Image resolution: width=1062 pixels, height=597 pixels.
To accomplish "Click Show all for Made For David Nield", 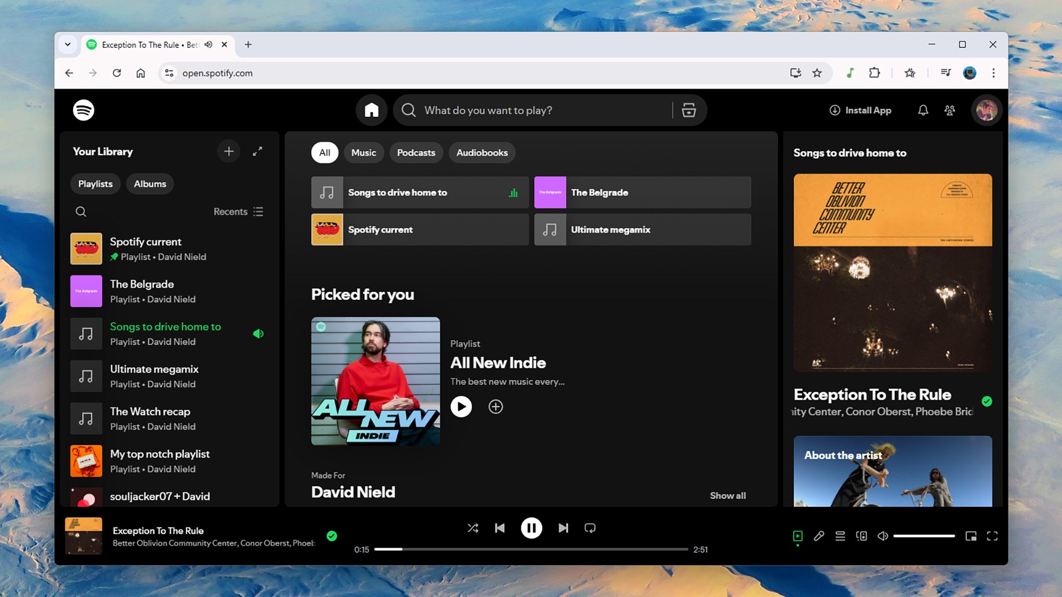I will (727, 495).
